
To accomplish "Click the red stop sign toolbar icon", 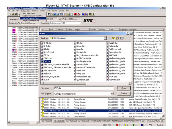I will (x=79, y=14).
